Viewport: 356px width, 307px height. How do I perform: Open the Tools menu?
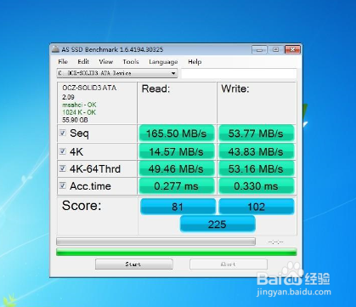coord(131,62)
